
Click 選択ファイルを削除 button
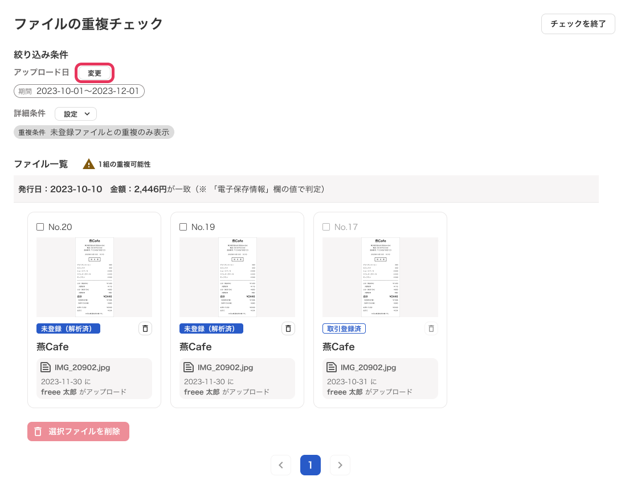(78, 432)
